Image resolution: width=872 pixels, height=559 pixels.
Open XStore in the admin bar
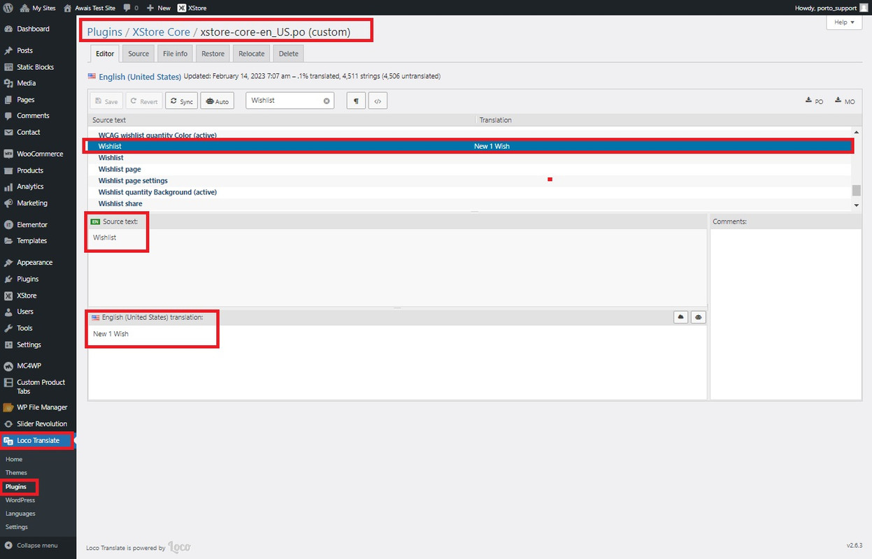(192, 8)
